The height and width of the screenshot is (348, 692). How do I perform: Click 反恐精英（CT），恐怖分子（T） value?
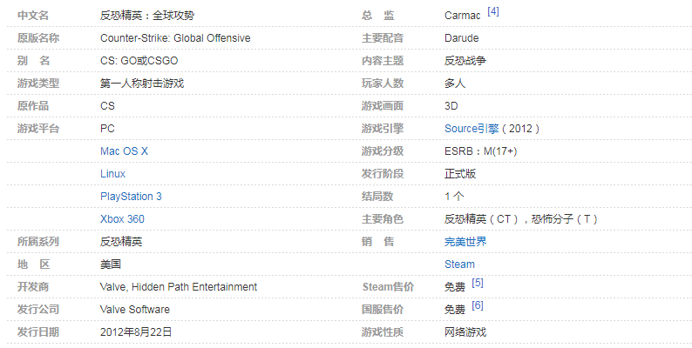(521, 219)
